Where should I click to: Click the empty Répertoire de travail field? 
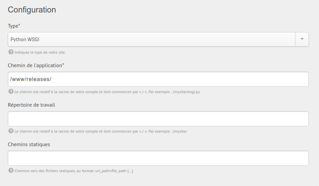pyautogui.click(x=158, y=118)
